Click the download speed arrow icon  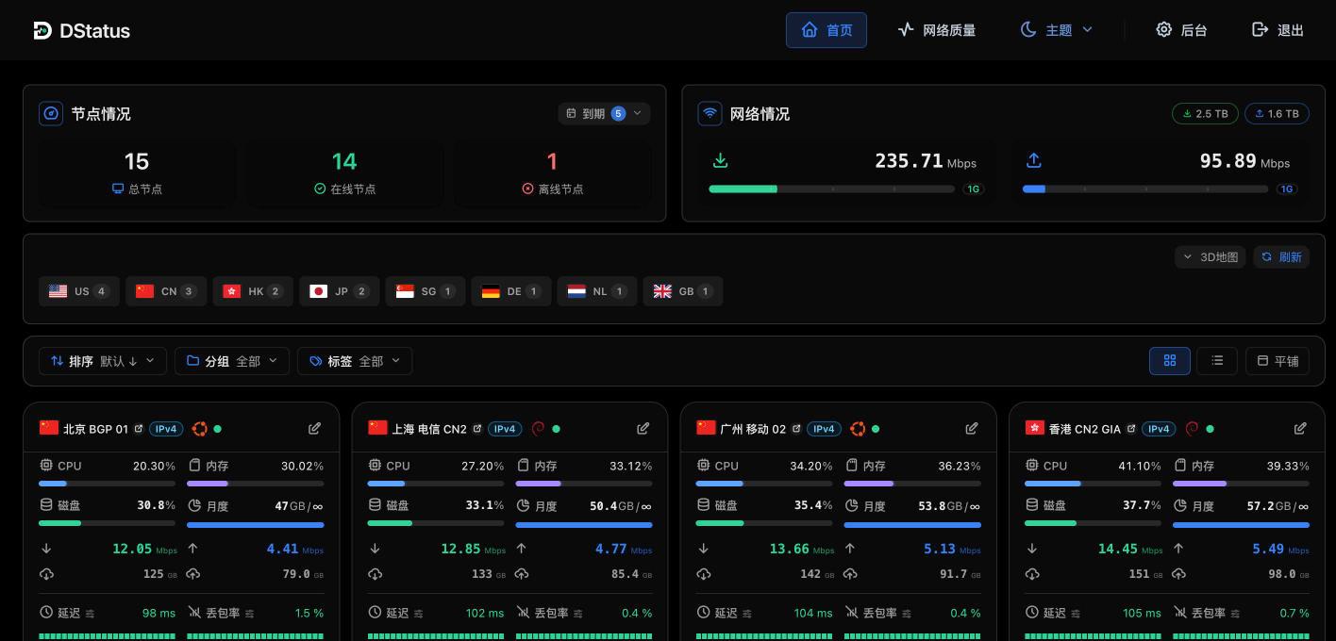pyautogui.click(x=720, y=160)
